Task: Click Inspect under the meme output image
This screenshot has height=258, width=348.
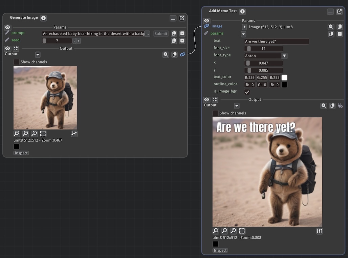Action: pos(220,250)
